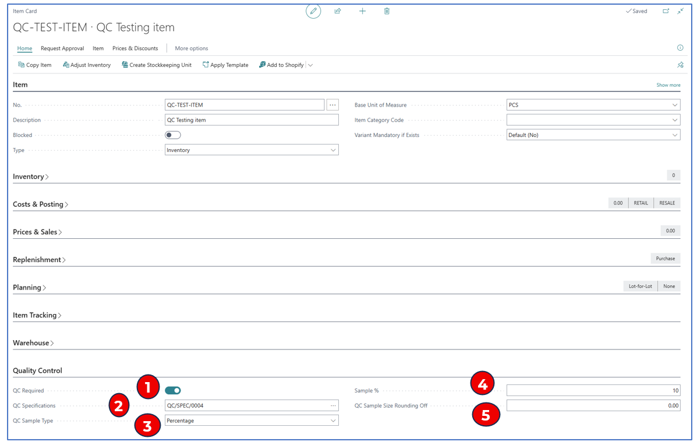Open the Request Approval menu

[62, 48]
